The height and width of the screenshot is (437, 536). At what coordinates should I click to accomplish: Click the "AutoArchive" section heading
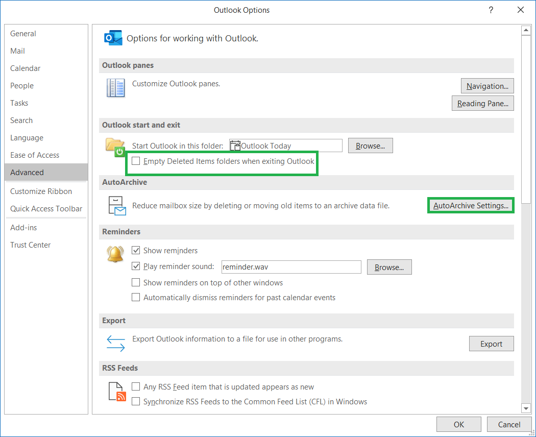(125, 182)
